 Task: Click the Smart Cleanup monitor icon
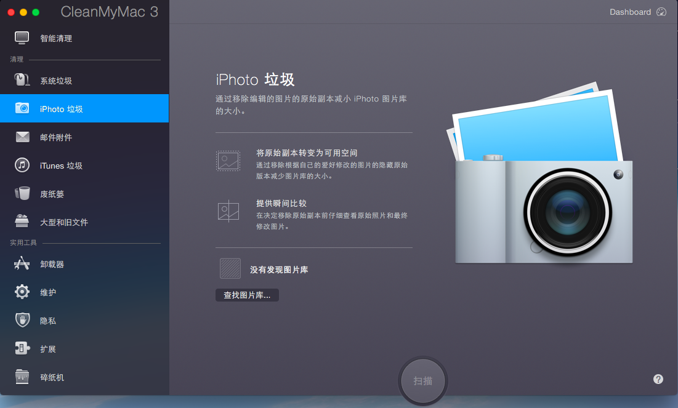point(22,38)
